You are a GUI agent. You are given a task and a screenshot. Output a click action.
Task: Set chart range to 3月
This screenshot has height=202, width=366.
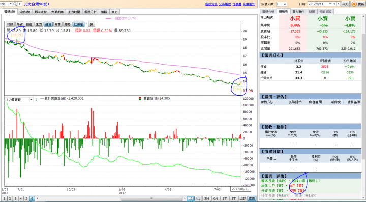[207, 199]
